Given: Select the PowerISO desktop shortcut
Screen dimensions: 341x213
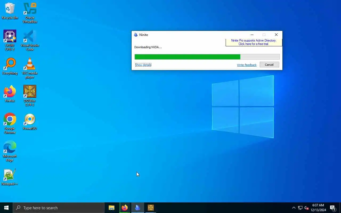Looking at the screenshot, I should pyautogui.click(x=30, y=122).
